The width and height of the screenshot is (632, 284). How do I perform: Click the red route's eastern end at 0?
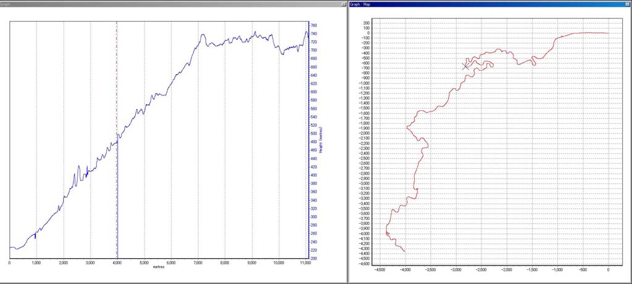click(609, 33)
